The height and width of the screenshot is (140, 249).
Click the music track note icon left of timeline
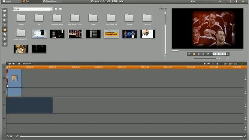(x=4, y=128)
